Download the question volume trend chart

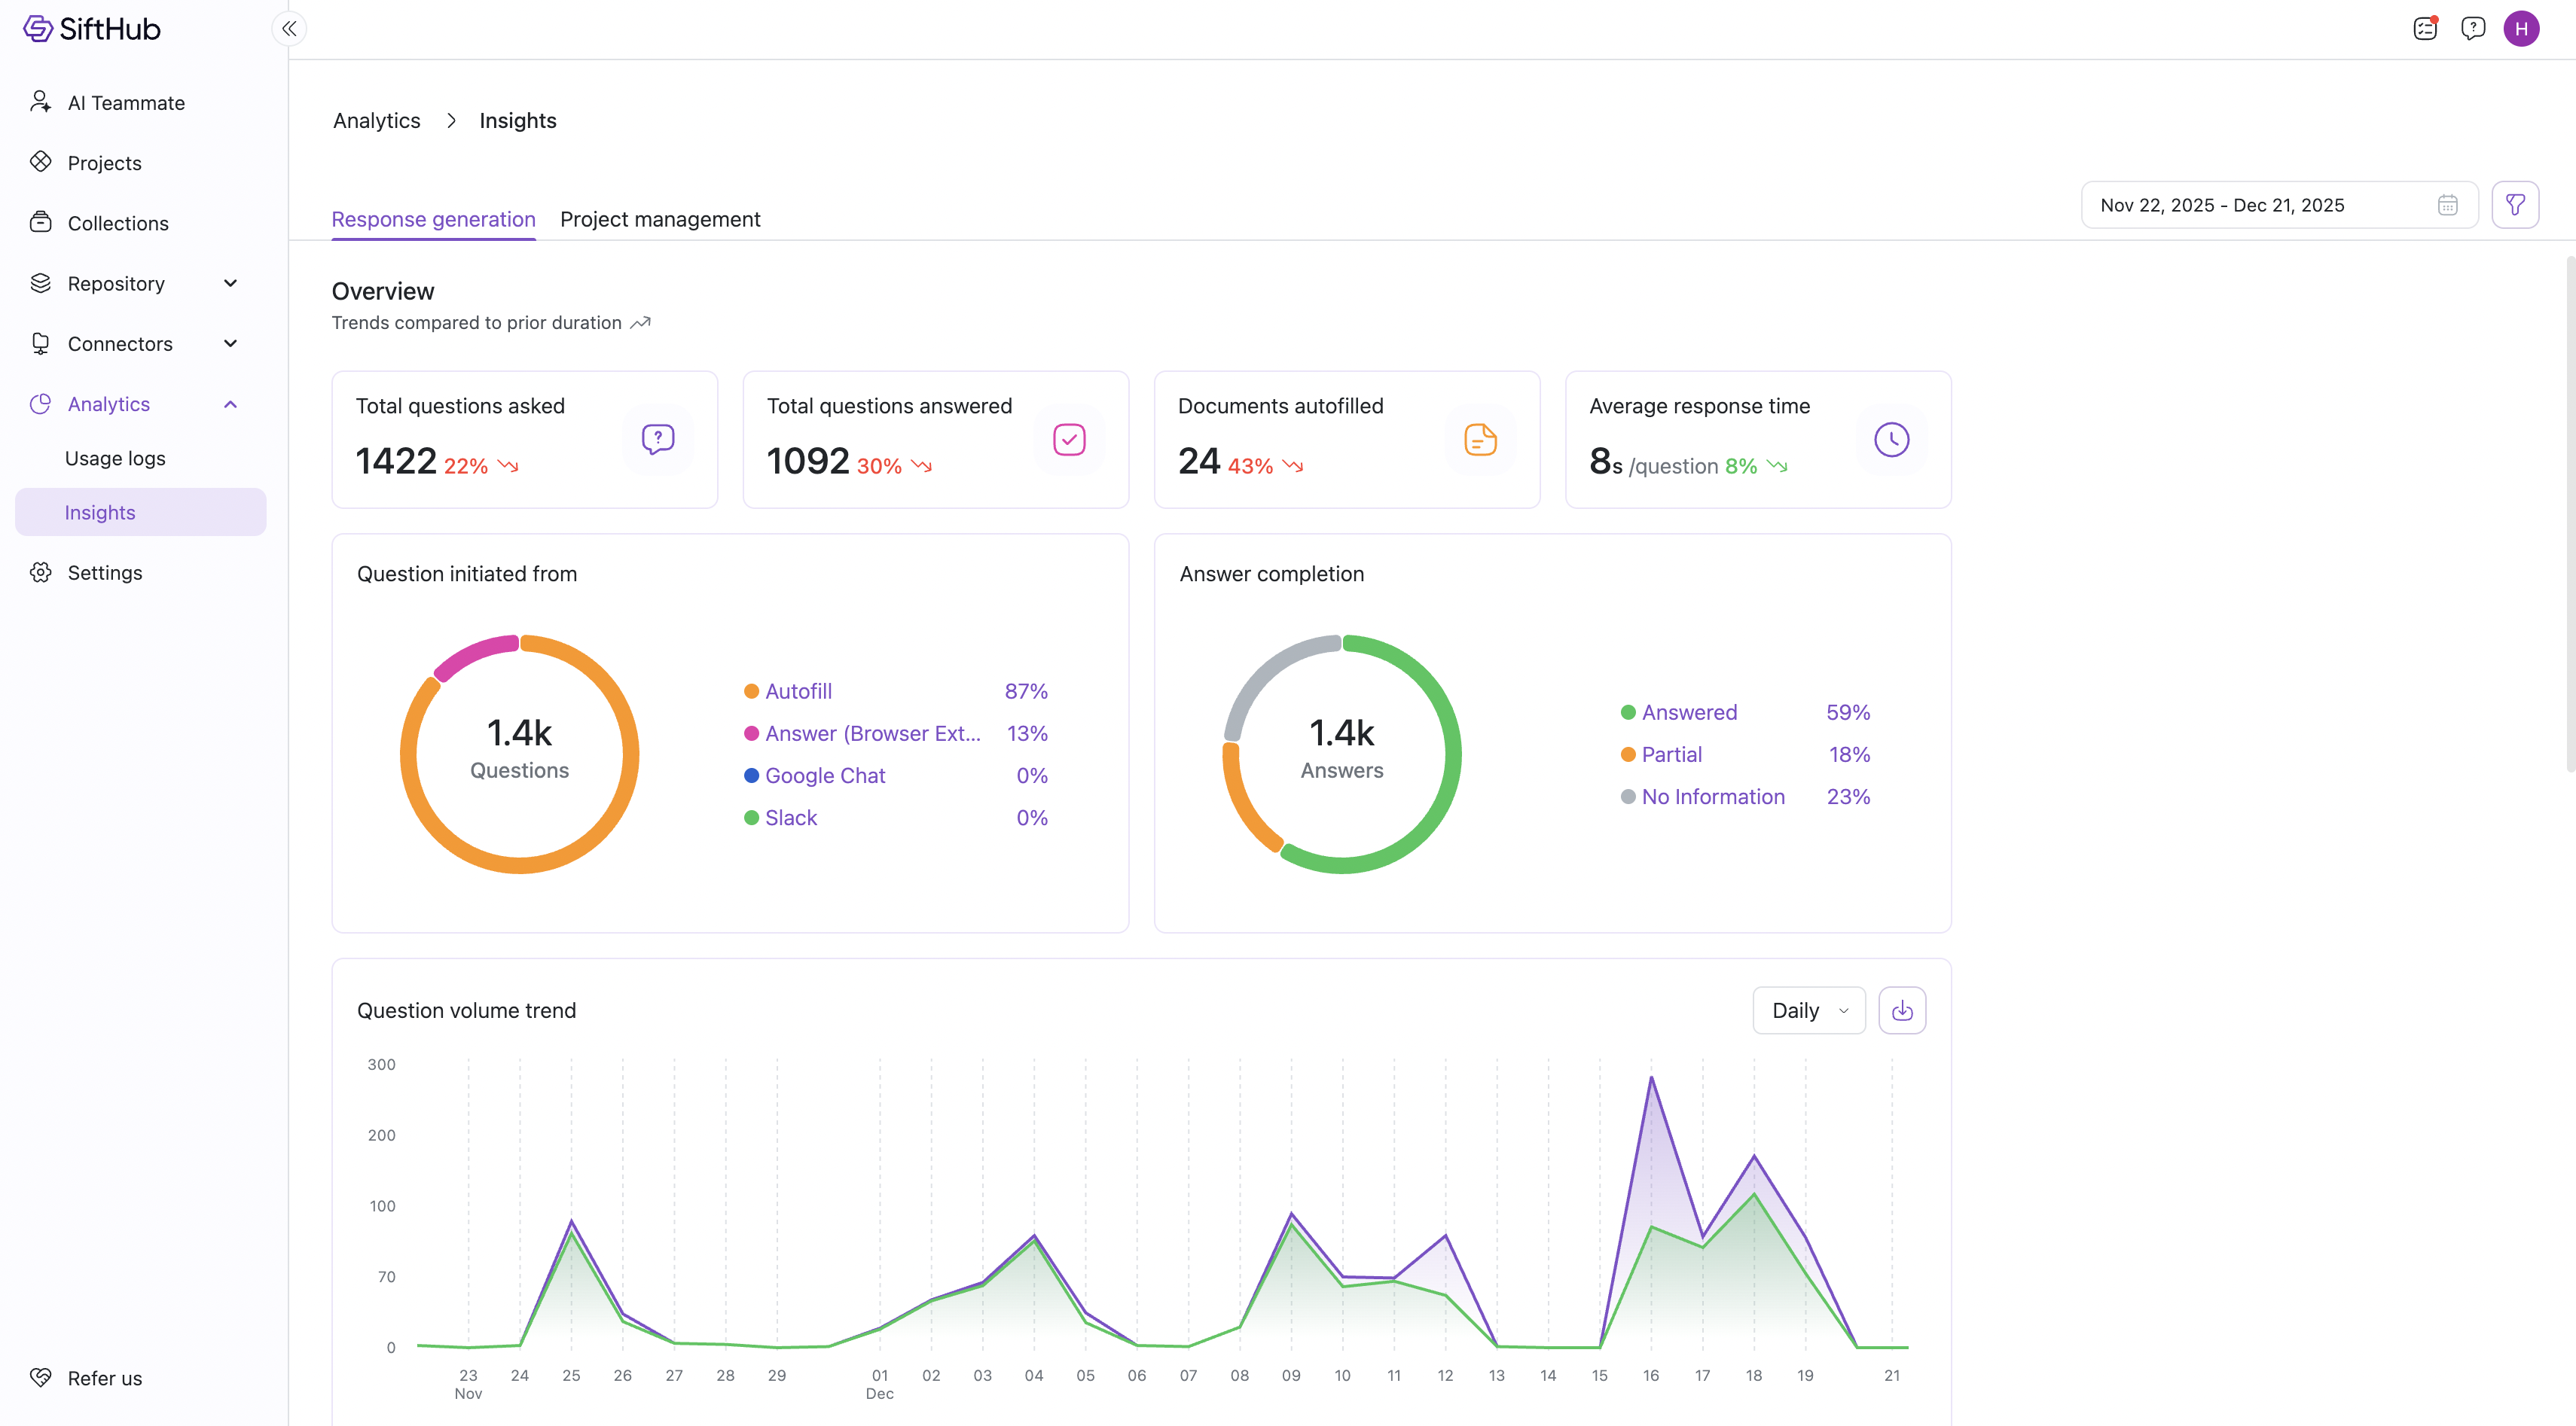tap(1901, 1010)
